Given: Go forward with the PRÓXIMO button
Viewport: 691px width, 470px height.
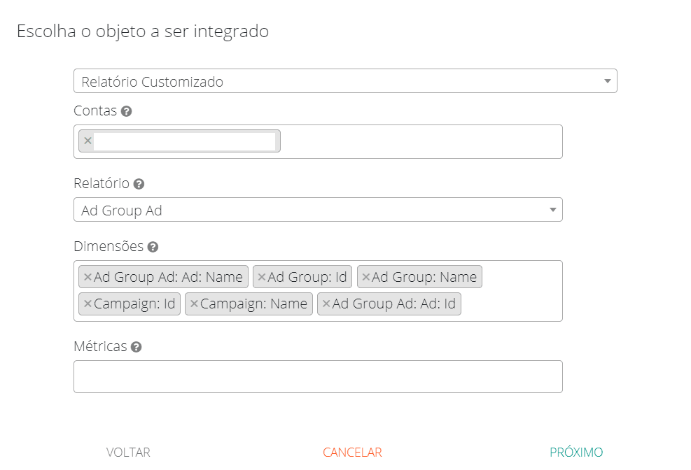Looking at the screenshot, I should tap(575, 453).
